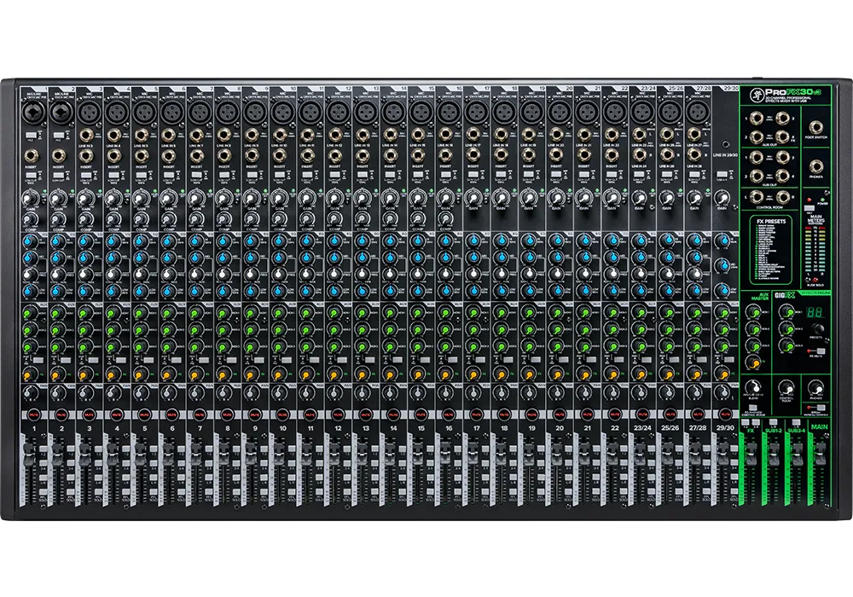Image resolution: width=853 pixels, height=597 pixels.
Task: Click the GigFX MON 2 return knob
Action: click(785, 329)
